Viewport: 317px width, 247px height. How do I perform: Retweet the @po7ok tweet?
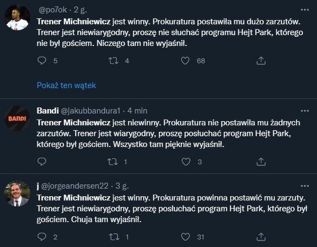[113, 61]
